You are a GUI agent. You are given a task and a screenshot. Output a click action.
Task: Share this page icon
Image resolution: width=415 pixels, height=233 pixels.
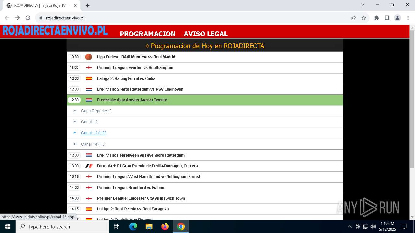(x=353, y=18)
